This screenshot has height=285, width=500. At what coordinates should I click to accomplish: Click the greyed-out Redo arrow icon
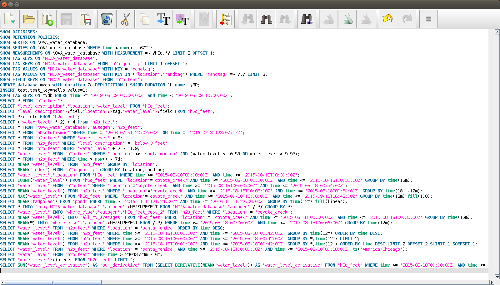[407, 19]
